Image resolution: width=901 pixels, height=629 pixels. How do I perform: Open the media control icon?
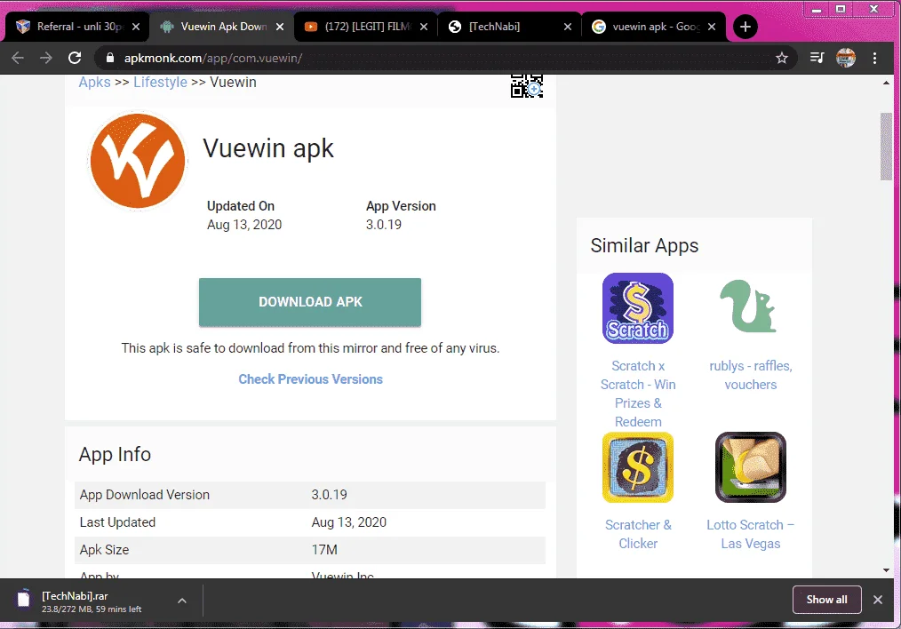click(x=817, y=58)
